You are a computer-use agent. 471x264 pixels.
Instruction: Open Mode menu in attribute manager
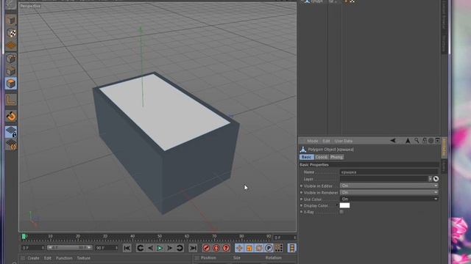coord(312,141)
